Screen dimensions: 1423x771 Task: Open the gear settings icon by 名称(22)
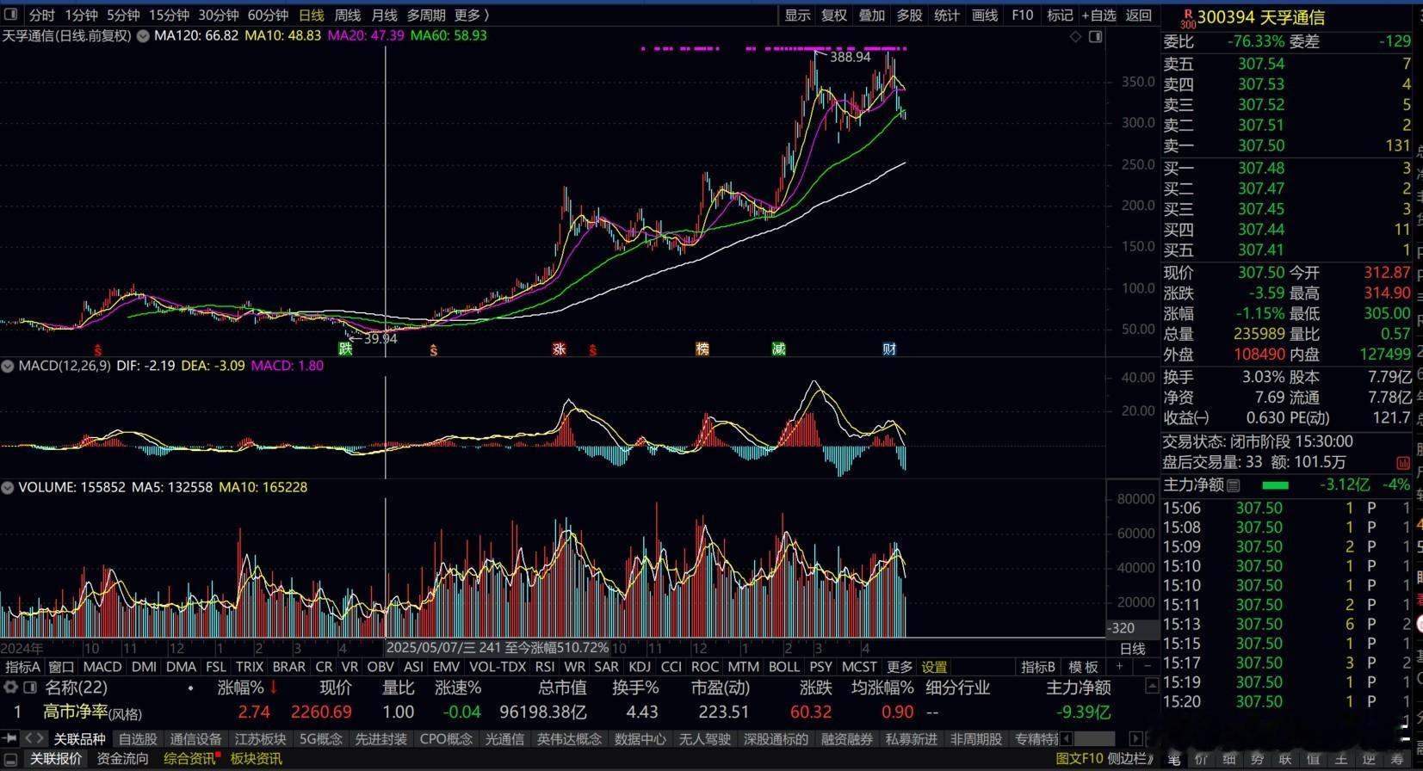10,688
